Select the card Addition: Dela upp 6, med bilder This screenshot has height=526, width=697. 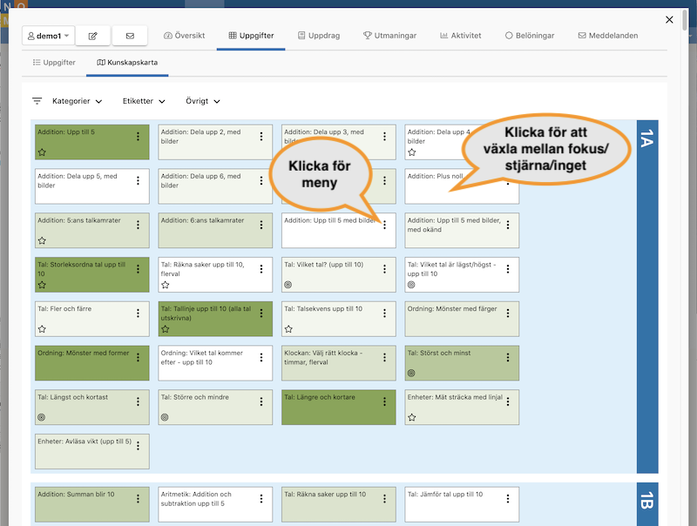[215, 186]
